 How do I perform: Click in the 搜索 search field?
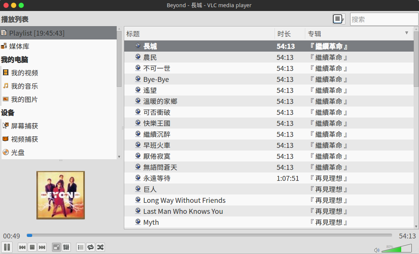click(x=383, y=19)
